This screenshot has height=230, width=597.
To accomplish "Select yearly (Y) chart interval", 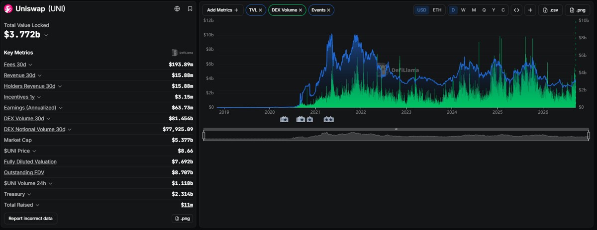I will (494, 10).
